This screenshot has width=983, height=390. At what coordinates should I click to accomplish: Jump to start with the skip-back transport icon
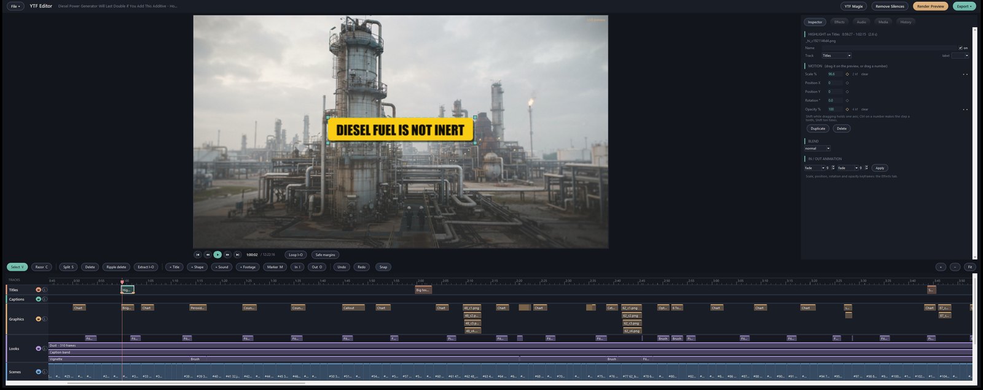(x=198, y=254)
